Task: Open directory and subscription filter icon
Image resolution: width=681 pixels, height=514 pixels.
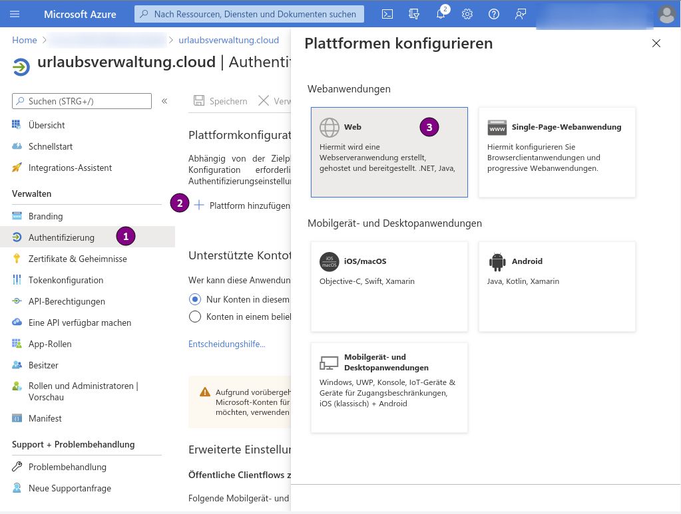Action: click(x=414, y=14)
